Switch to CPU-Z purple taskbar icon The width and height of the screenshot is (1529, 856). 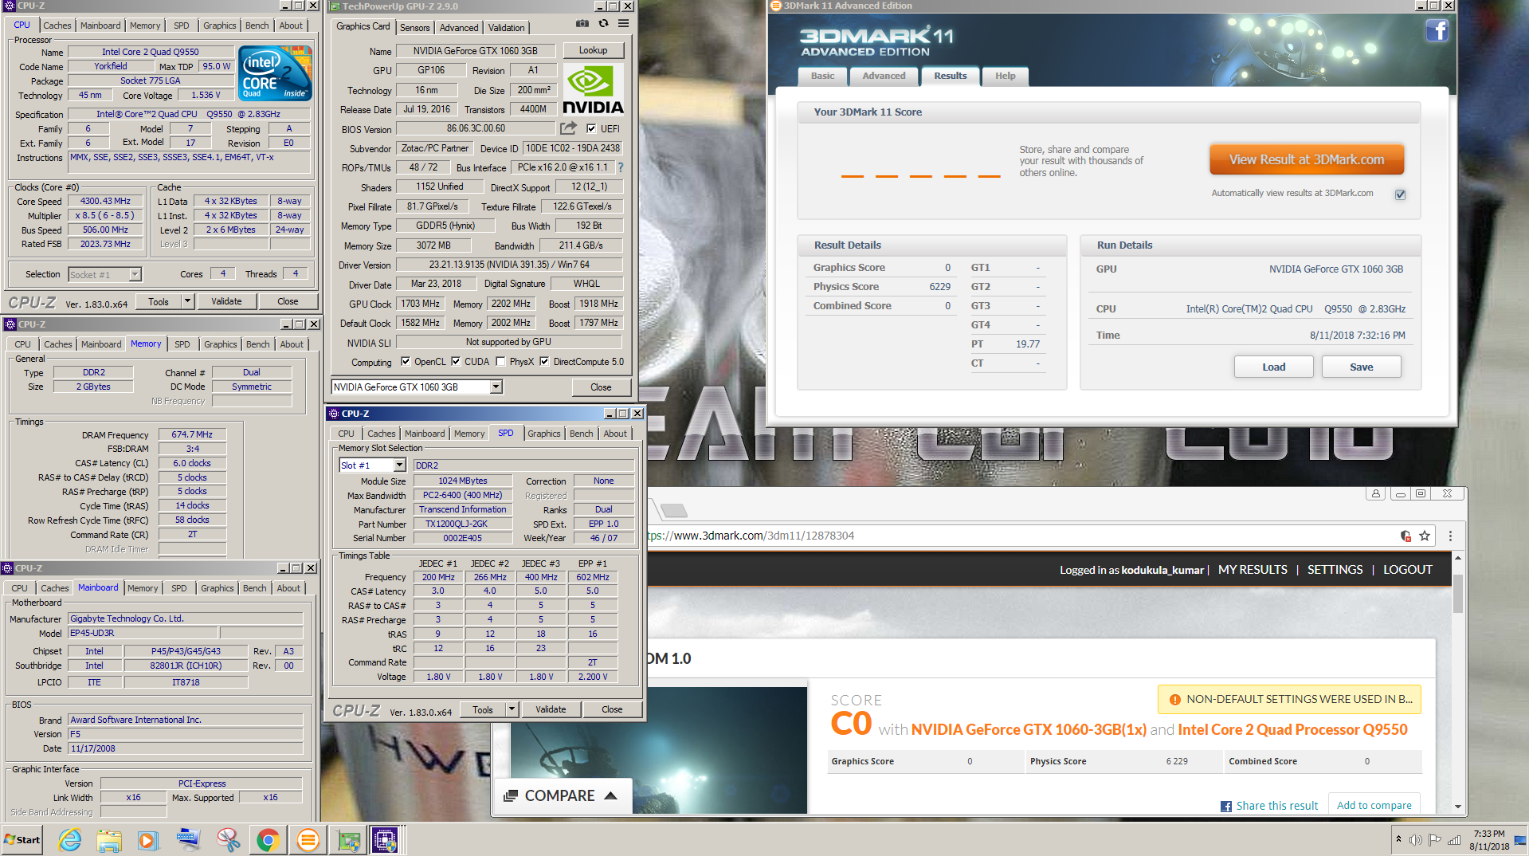pyautogui.click(x=386, y=840)
